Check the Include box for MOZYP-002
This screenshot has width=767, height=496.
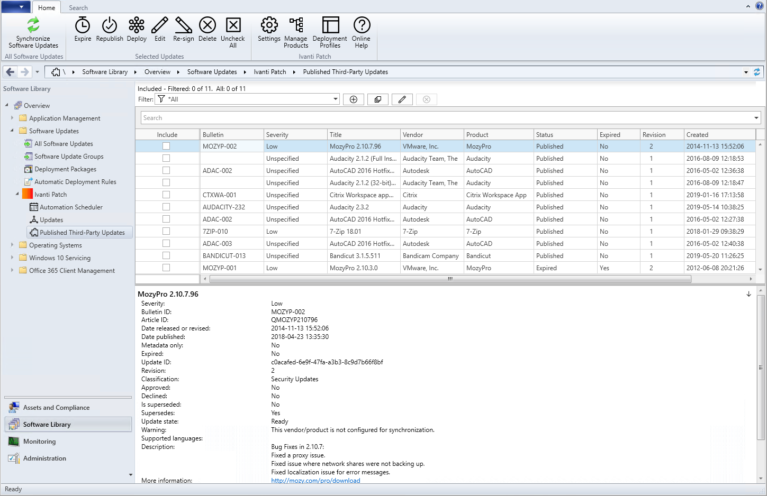(x=166, y=146)
